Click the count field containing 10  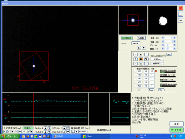click(x=152, y=71)
